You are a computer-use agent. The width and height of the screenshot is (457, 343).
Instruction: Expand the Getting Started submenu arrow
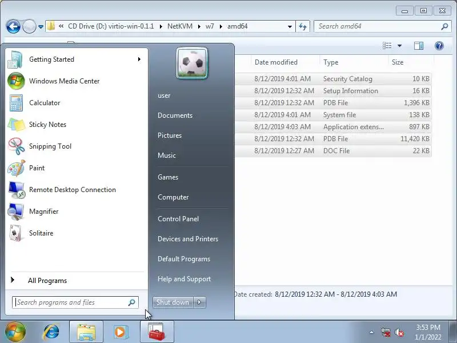click(139, 59)
